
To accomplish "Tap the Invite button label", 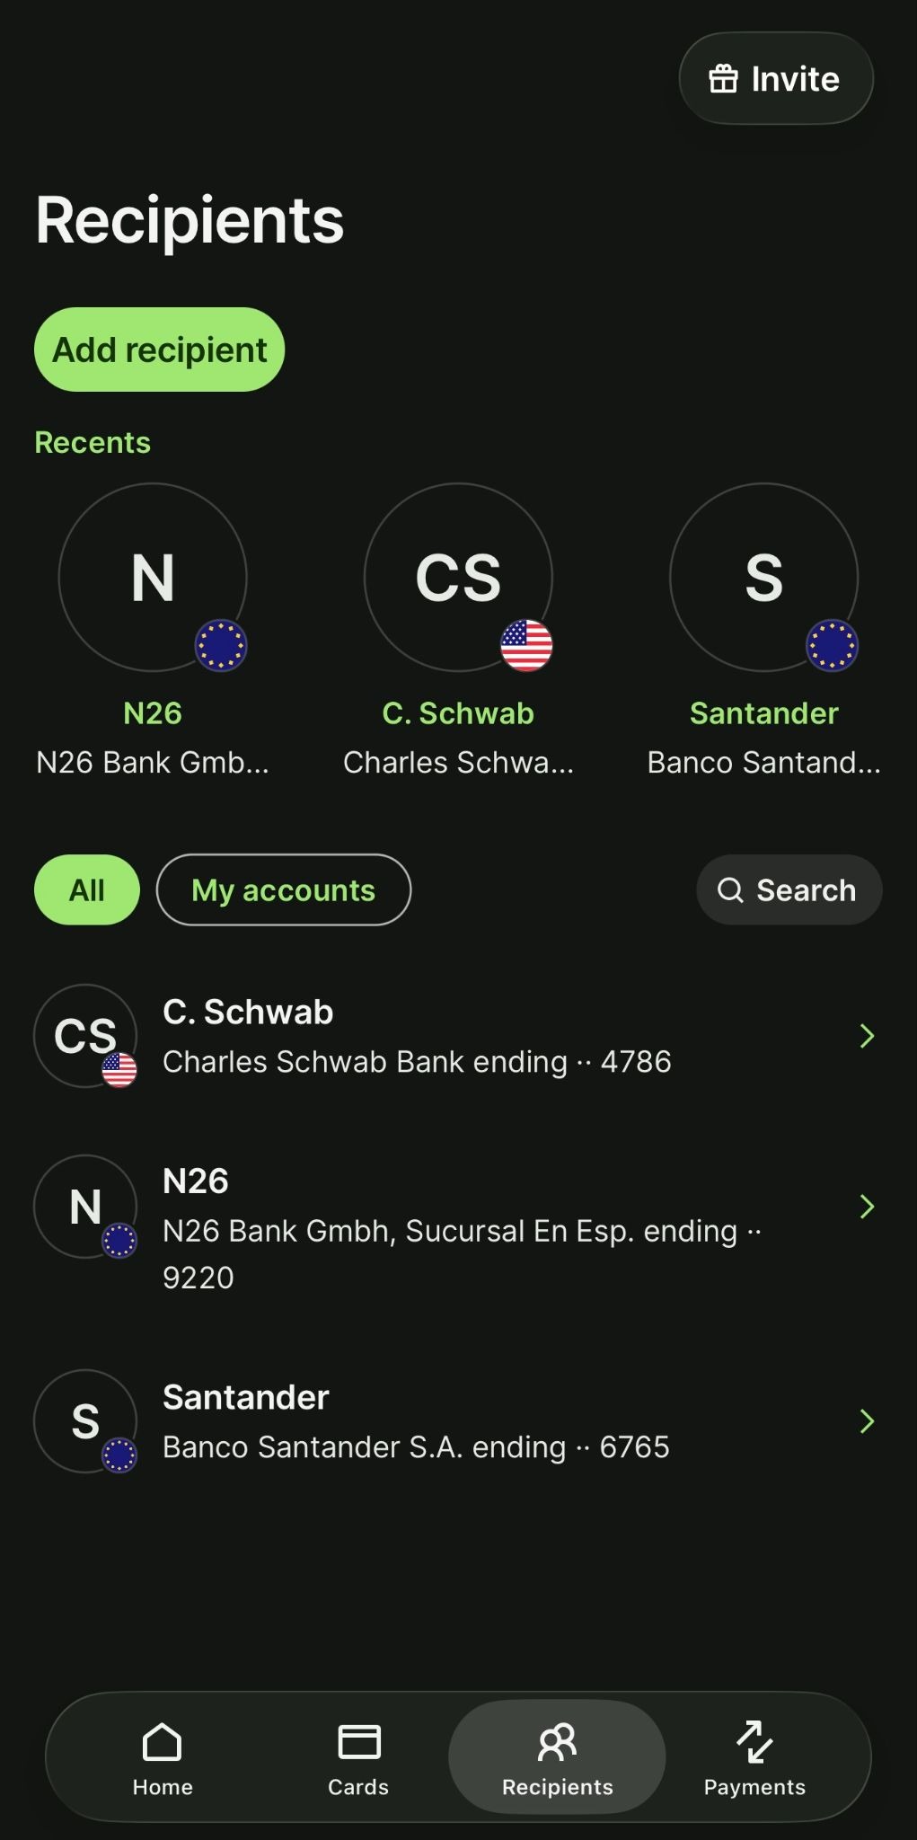I will (795, 79).
